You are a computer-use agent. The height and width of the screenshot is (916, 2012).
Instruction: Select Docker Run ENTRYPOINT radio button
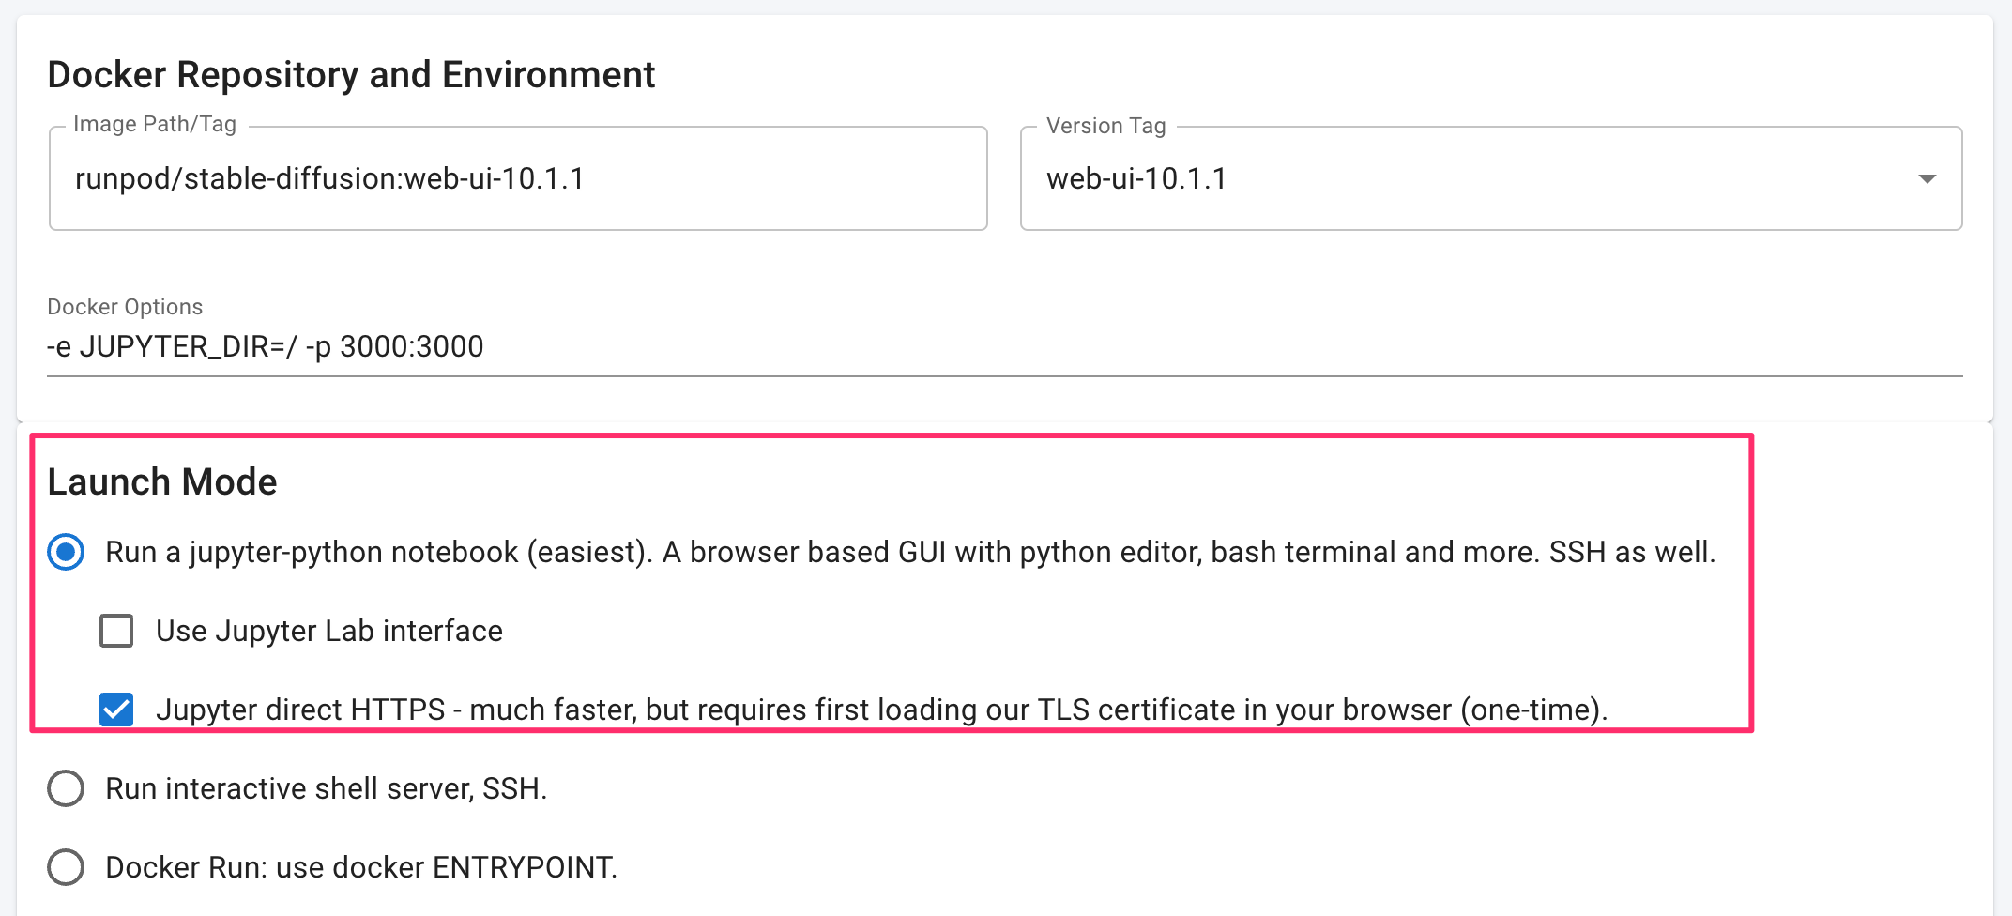tap(66, 867)
